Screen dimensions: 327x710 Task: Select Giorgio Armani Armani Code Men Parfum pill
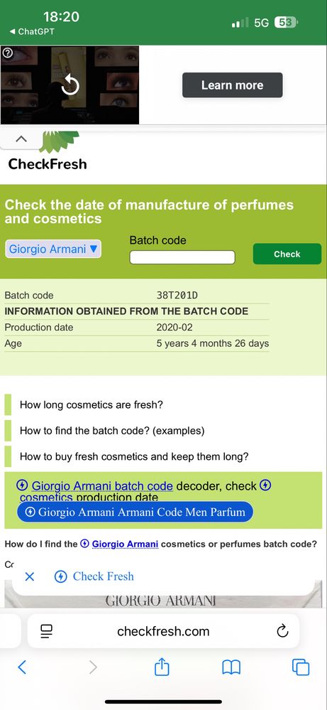coord(135,512)
